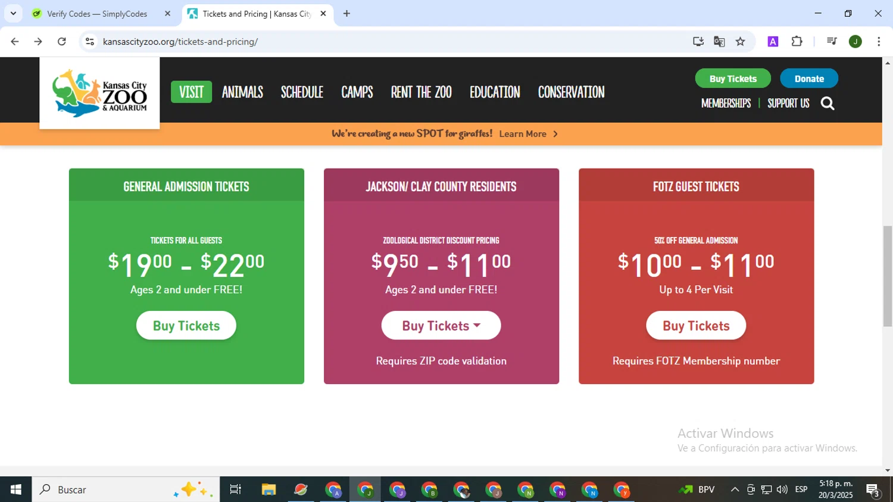Screen dimensions: 893x502
Task: Click the browser forward arrow
Action: tap(38, 42)
